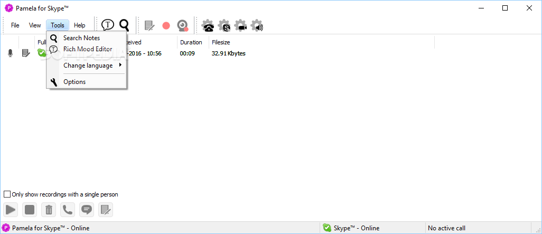Sort recordings by the Duration column
Screen dimensions: 542x234
click(193, 42)
